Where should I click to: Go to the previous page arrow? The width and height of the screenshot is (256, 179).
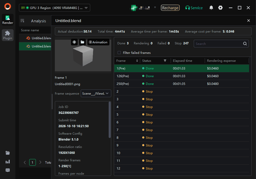(25, 162)
